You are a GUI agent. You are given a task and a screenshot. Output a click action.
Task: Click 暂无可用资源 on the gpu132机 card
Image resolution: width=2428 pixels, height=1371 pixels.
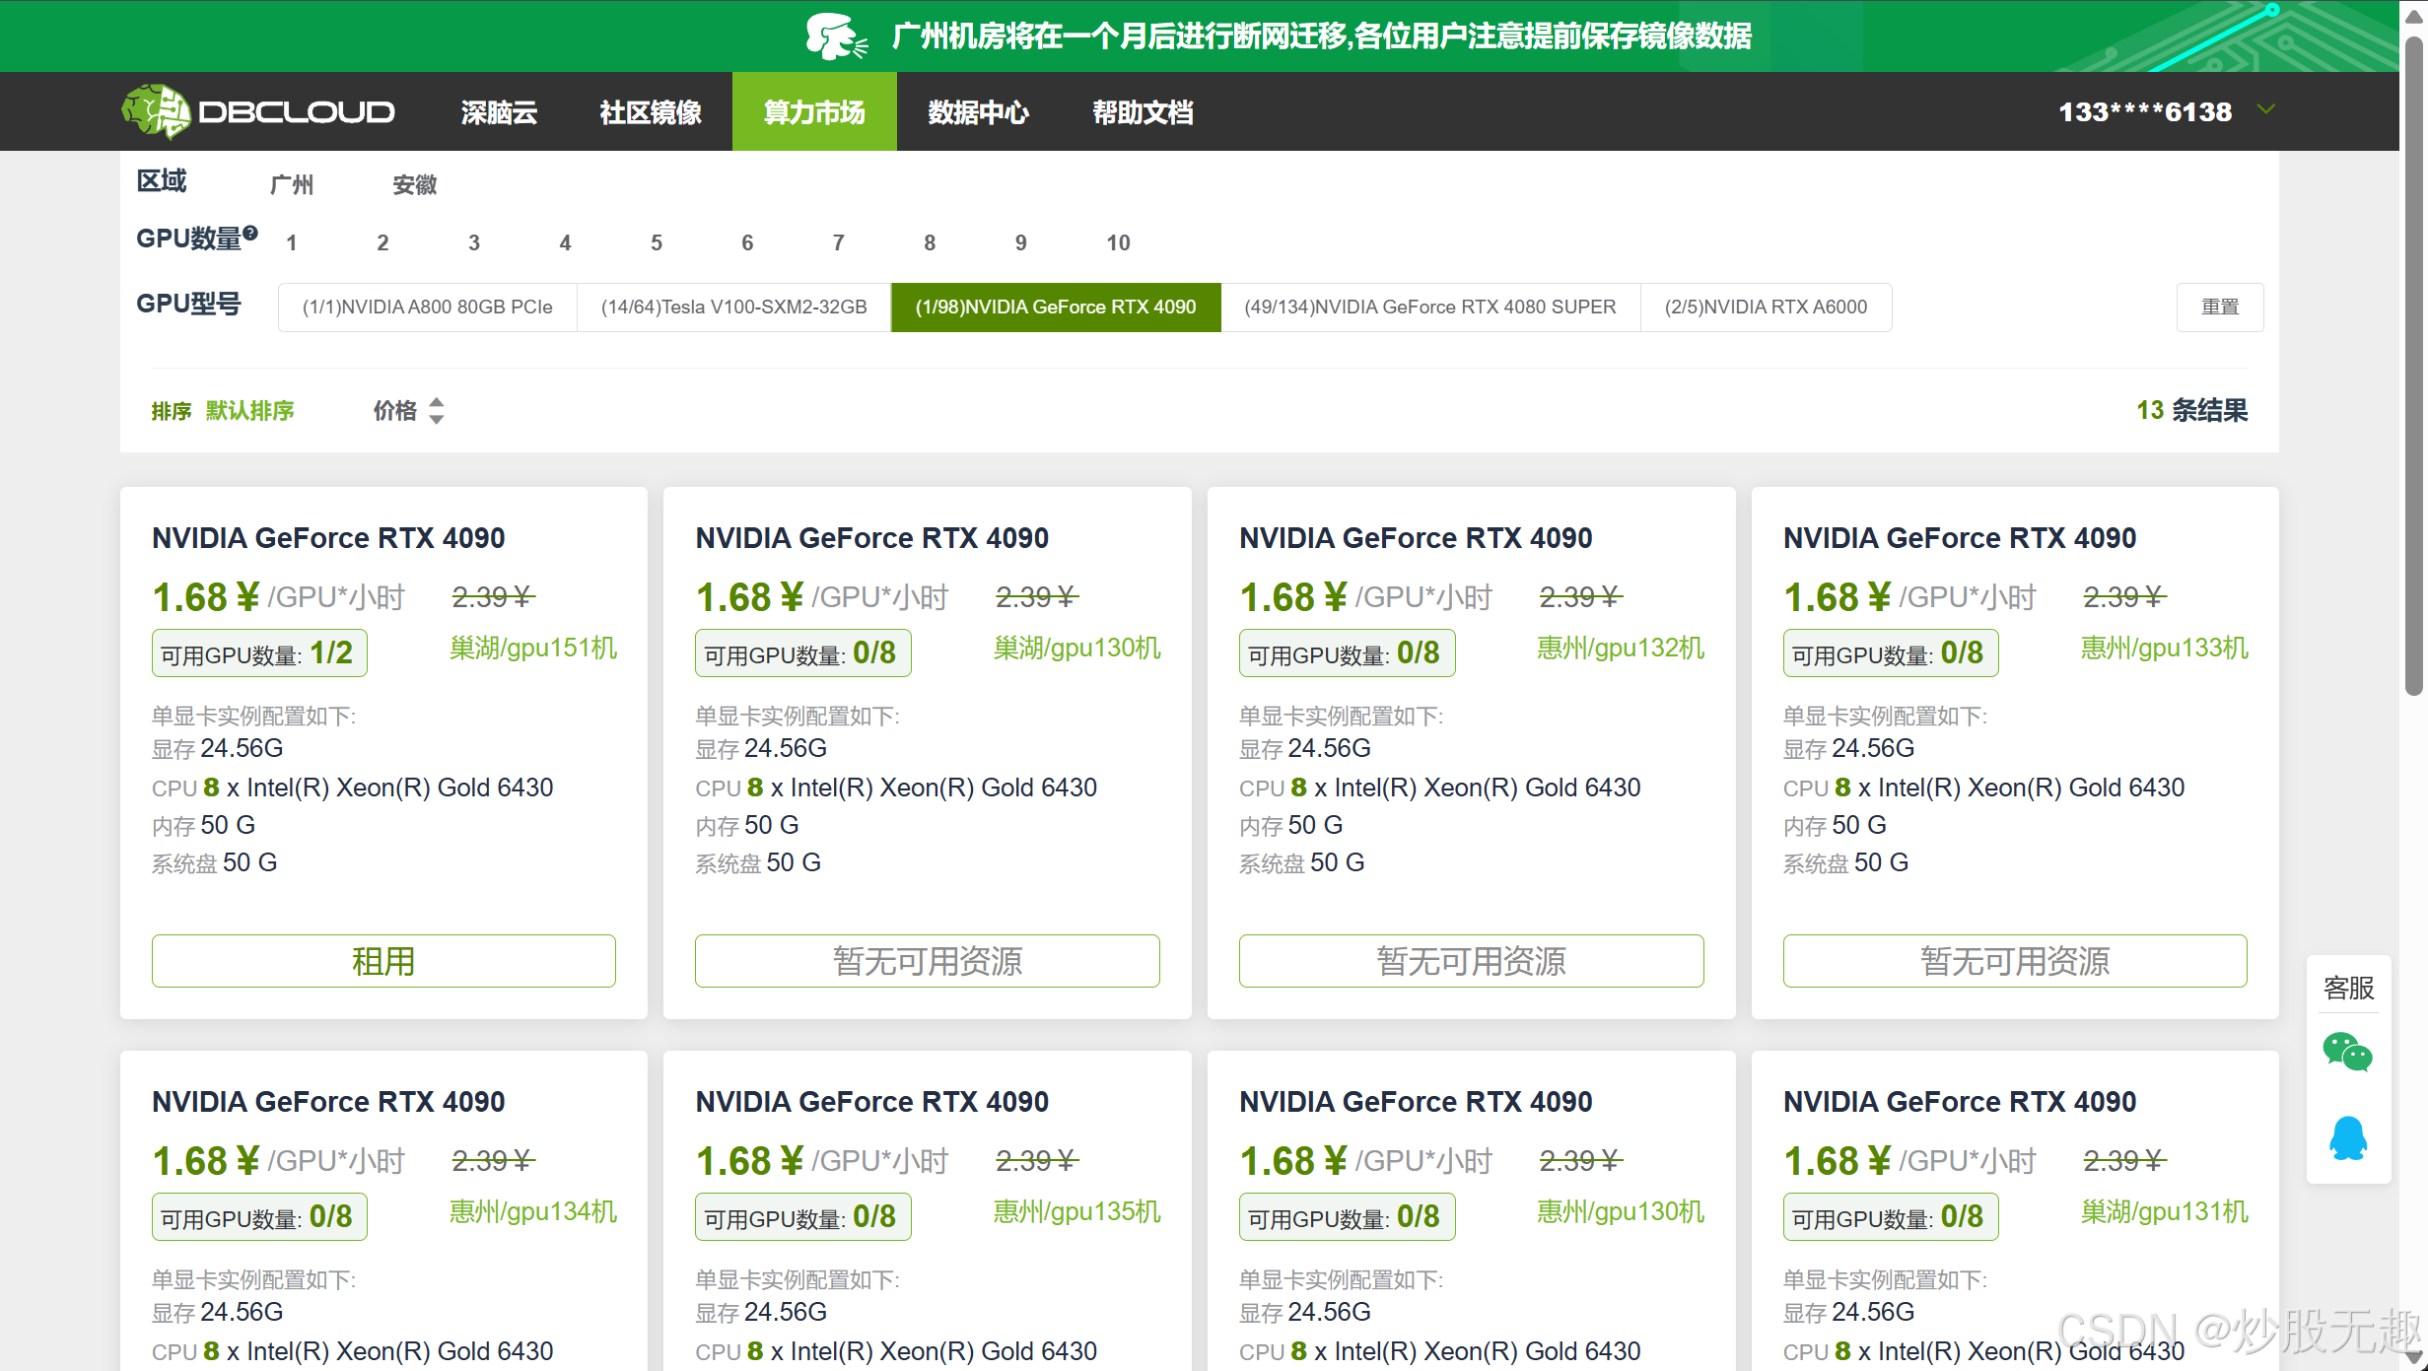point(1472,961)
